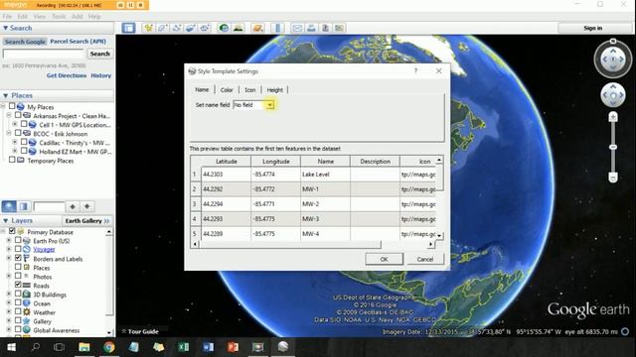
Task: Click the compass North indicator
Action: (x=613, y=42)
